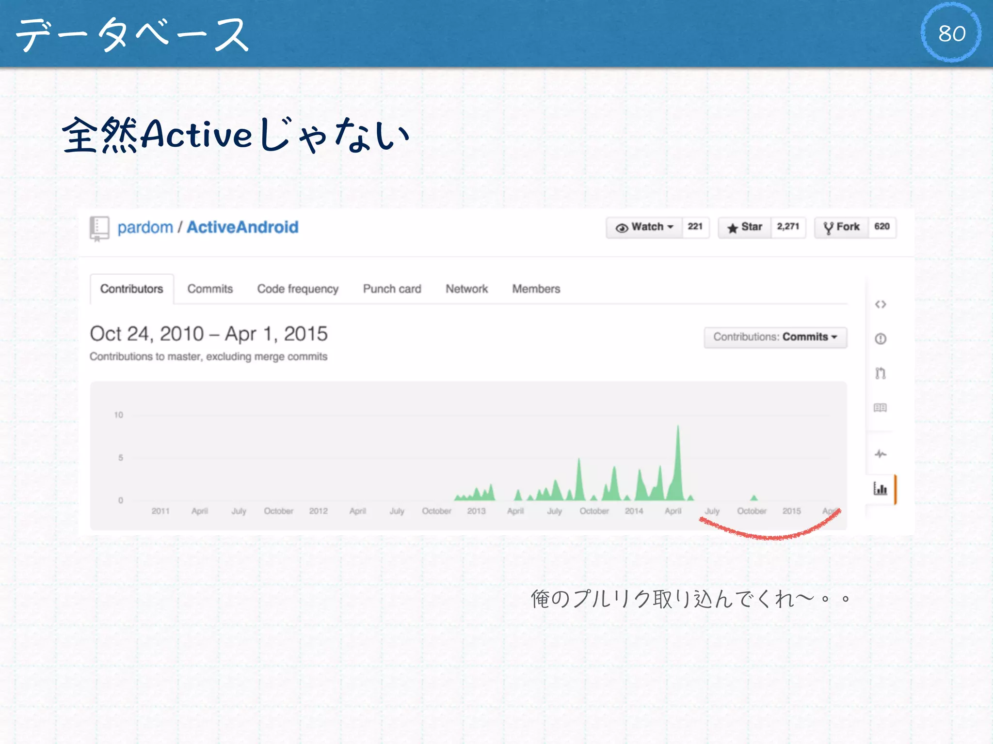Open the Issues icon in sidebar
Screen dimensions: 993x744
pyautogui.click(x=881, y=339)
